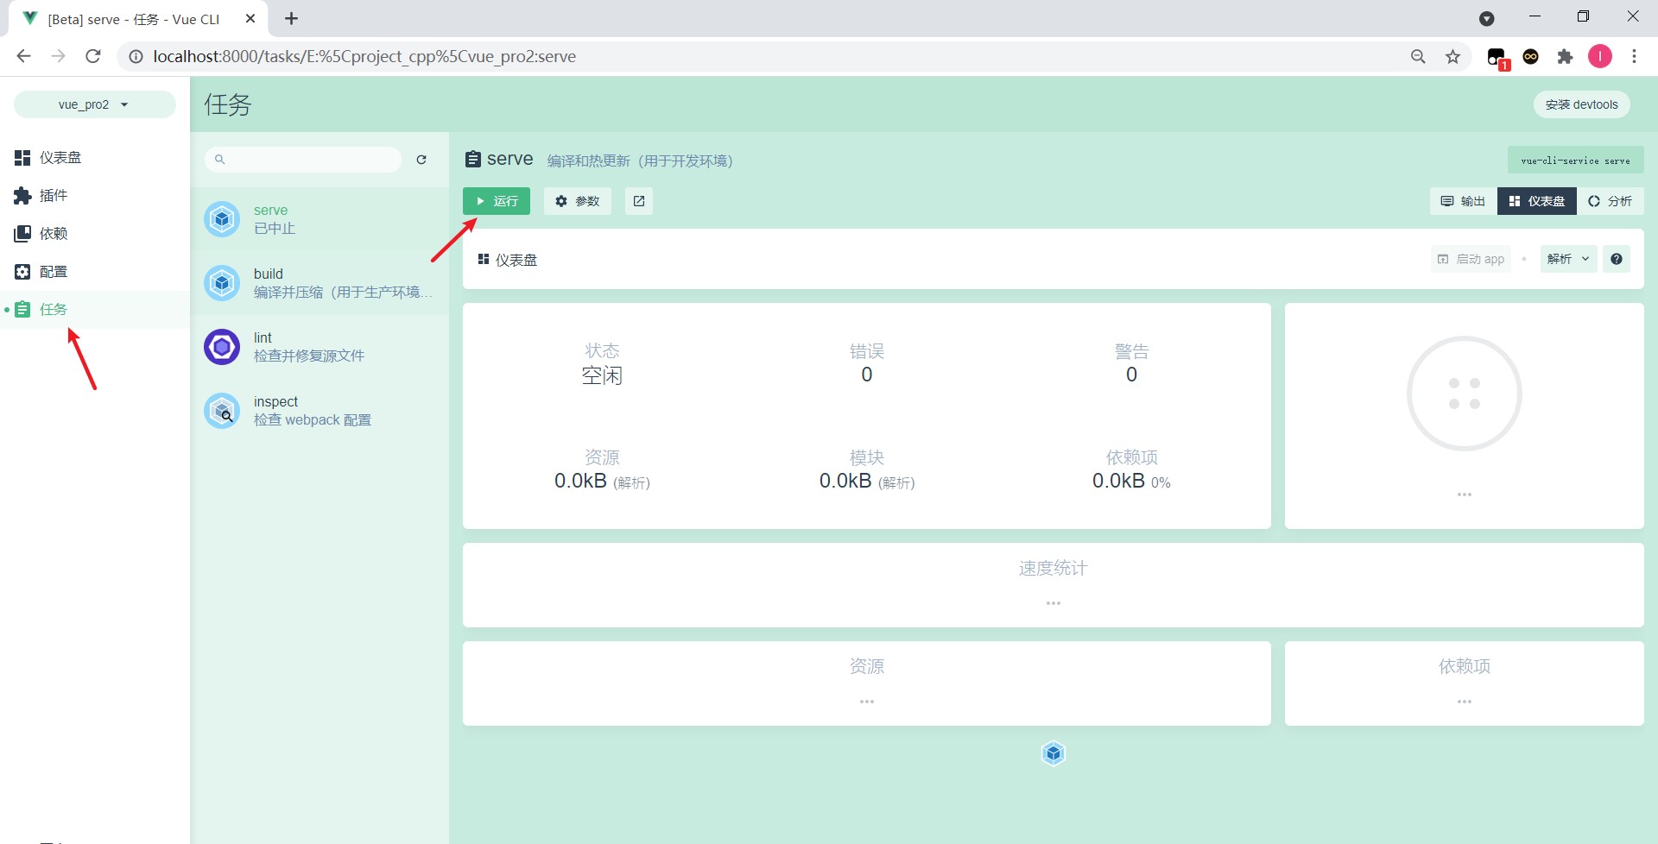Expand the 解析 size mode dropdown

(x=1569, y=259)
